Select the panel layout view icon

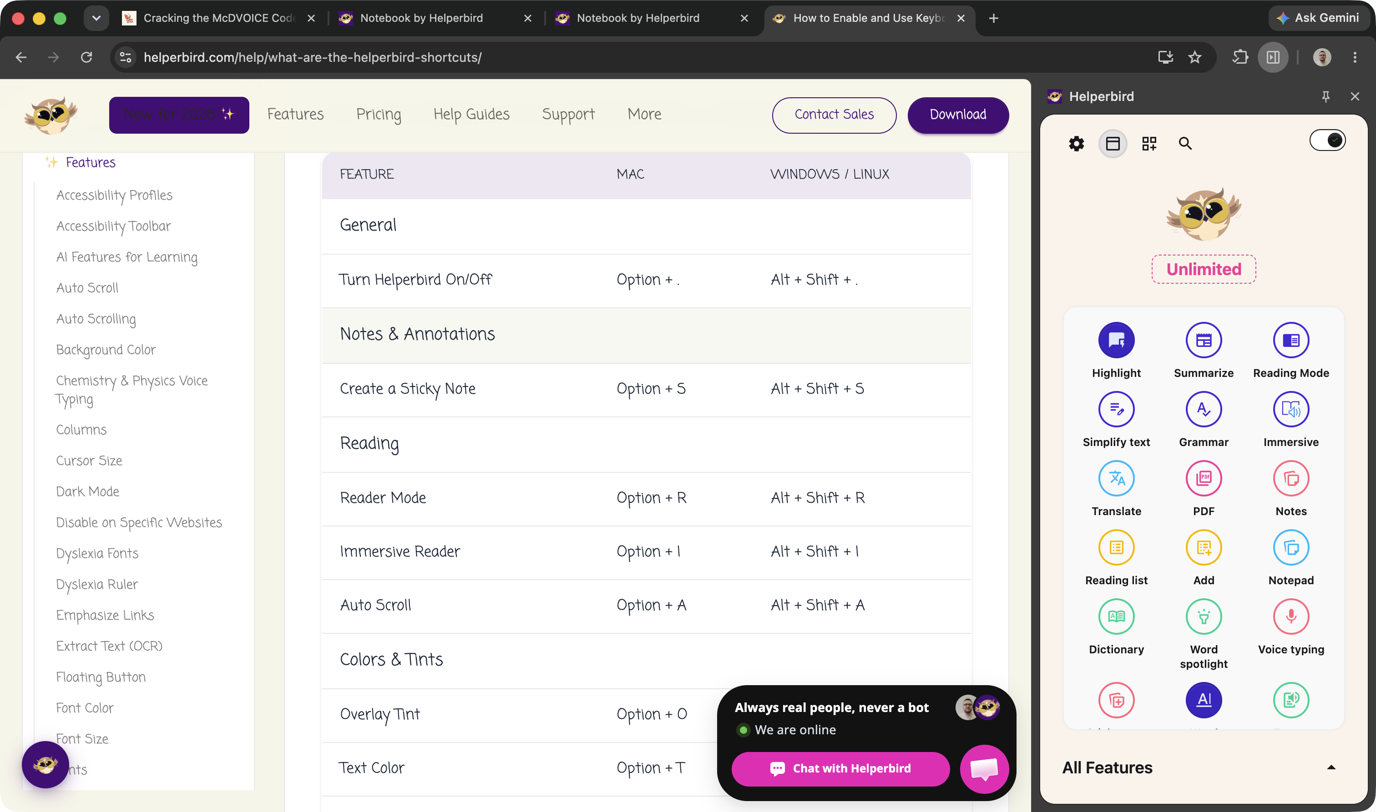tap(1113, 143)
